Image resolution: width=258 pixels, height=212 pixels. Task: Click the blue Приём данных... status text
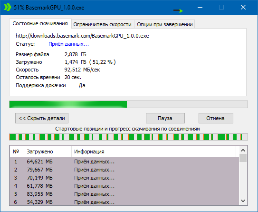(68, 44)
